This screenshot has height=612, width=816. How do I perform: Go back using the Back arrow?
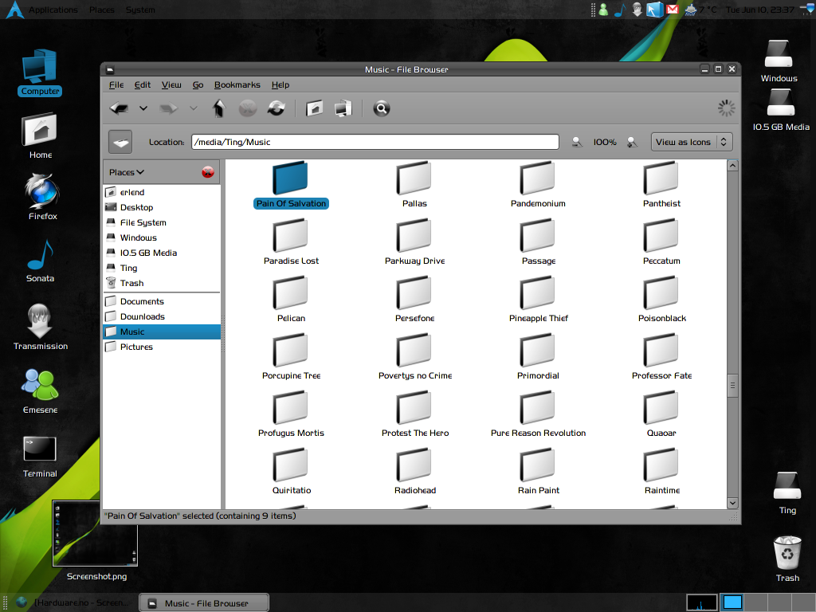point(120,108)
